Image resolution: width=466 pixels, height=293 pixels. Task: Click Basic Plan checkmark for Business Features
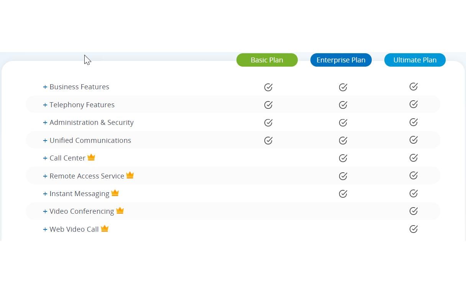click(268, 87)
